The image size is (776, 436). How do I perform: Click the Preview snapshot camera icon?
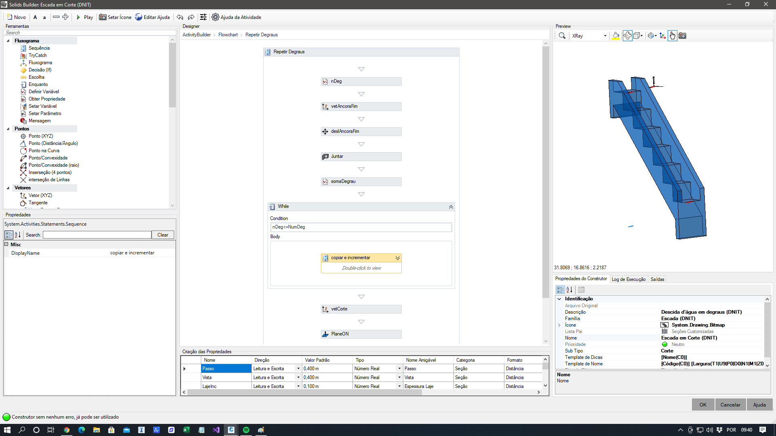[x=682, y=36]
